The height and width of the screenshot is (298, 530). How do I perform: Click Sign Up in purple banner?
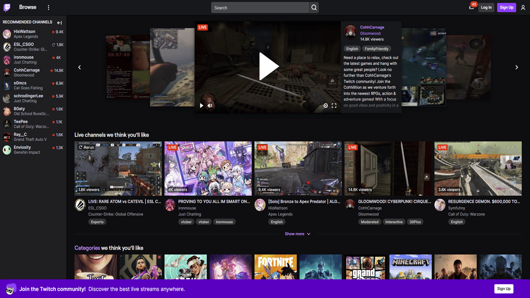coord(504,288)
